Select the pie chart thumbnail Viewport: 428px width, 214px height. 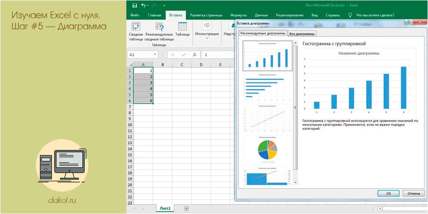pyautogui.click(x=267, y=149)
